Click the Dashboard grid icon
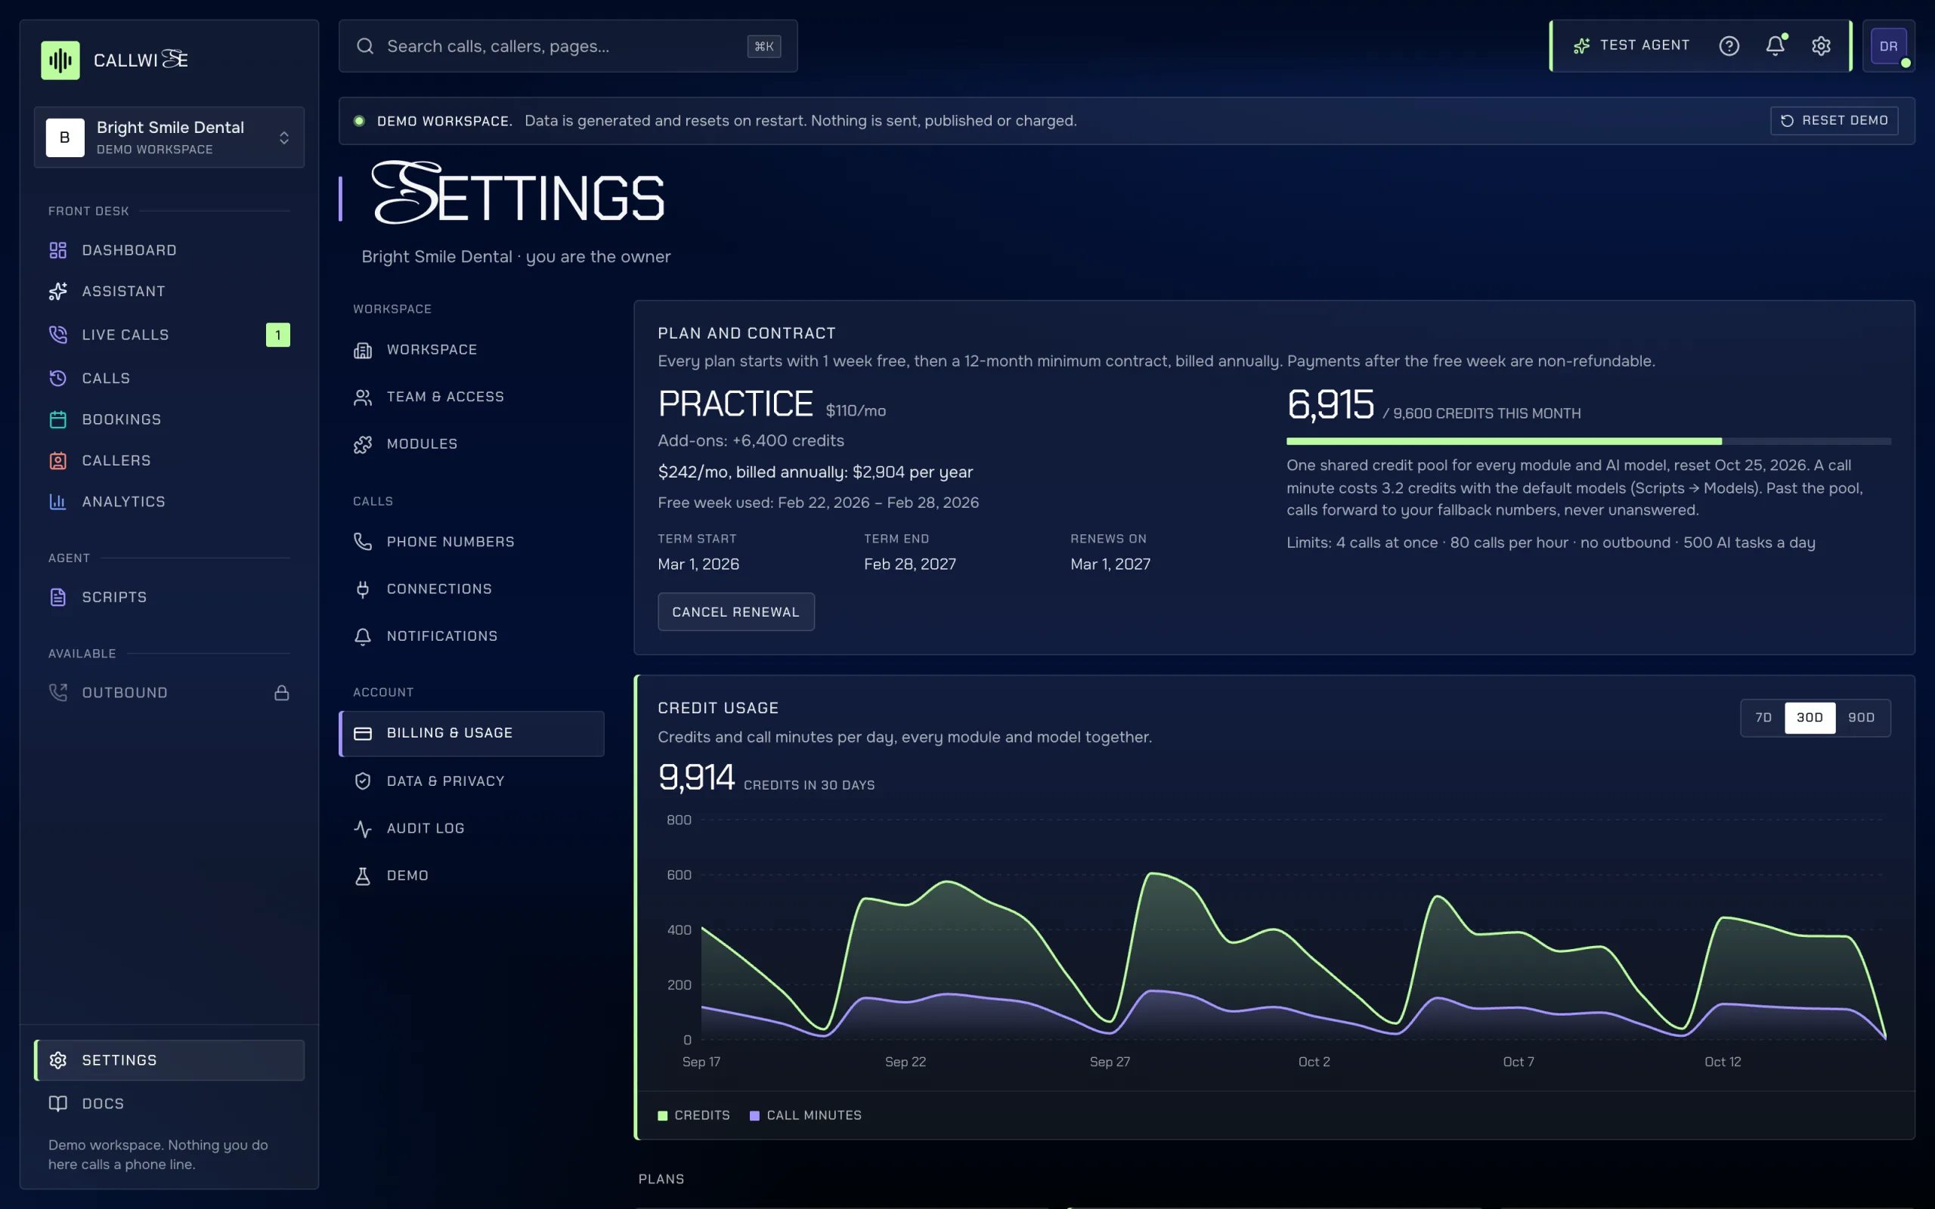 point(57,250)
